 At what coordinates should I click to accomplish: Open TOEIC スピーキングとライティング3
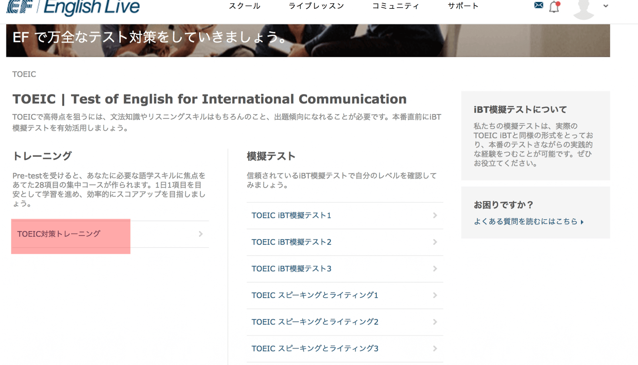tap(345, 349)
